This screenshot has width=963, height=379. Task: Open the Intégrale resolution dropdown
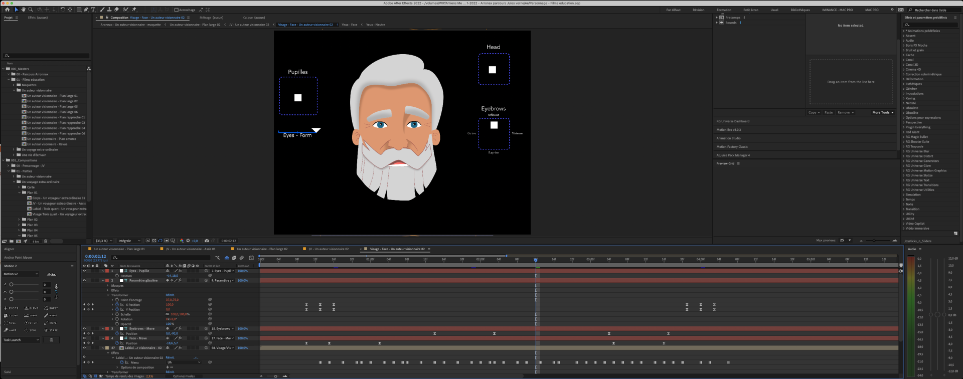129,241
